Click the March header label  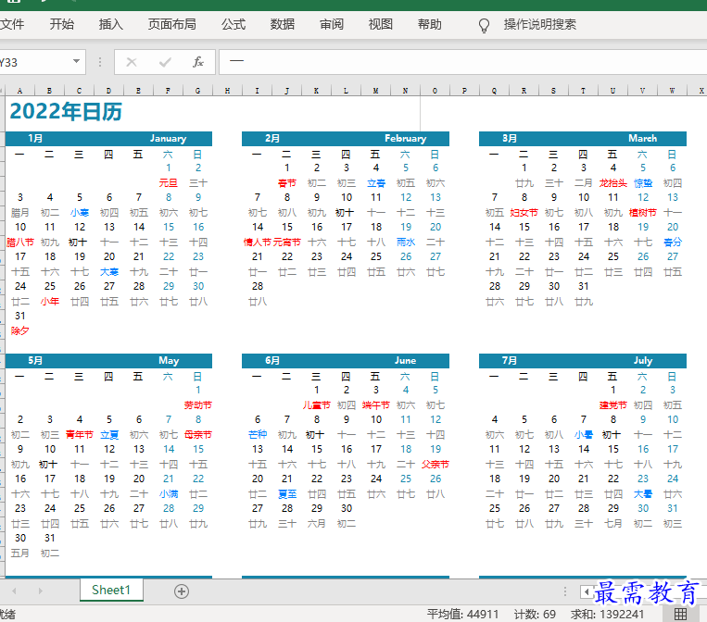point(642,138)
